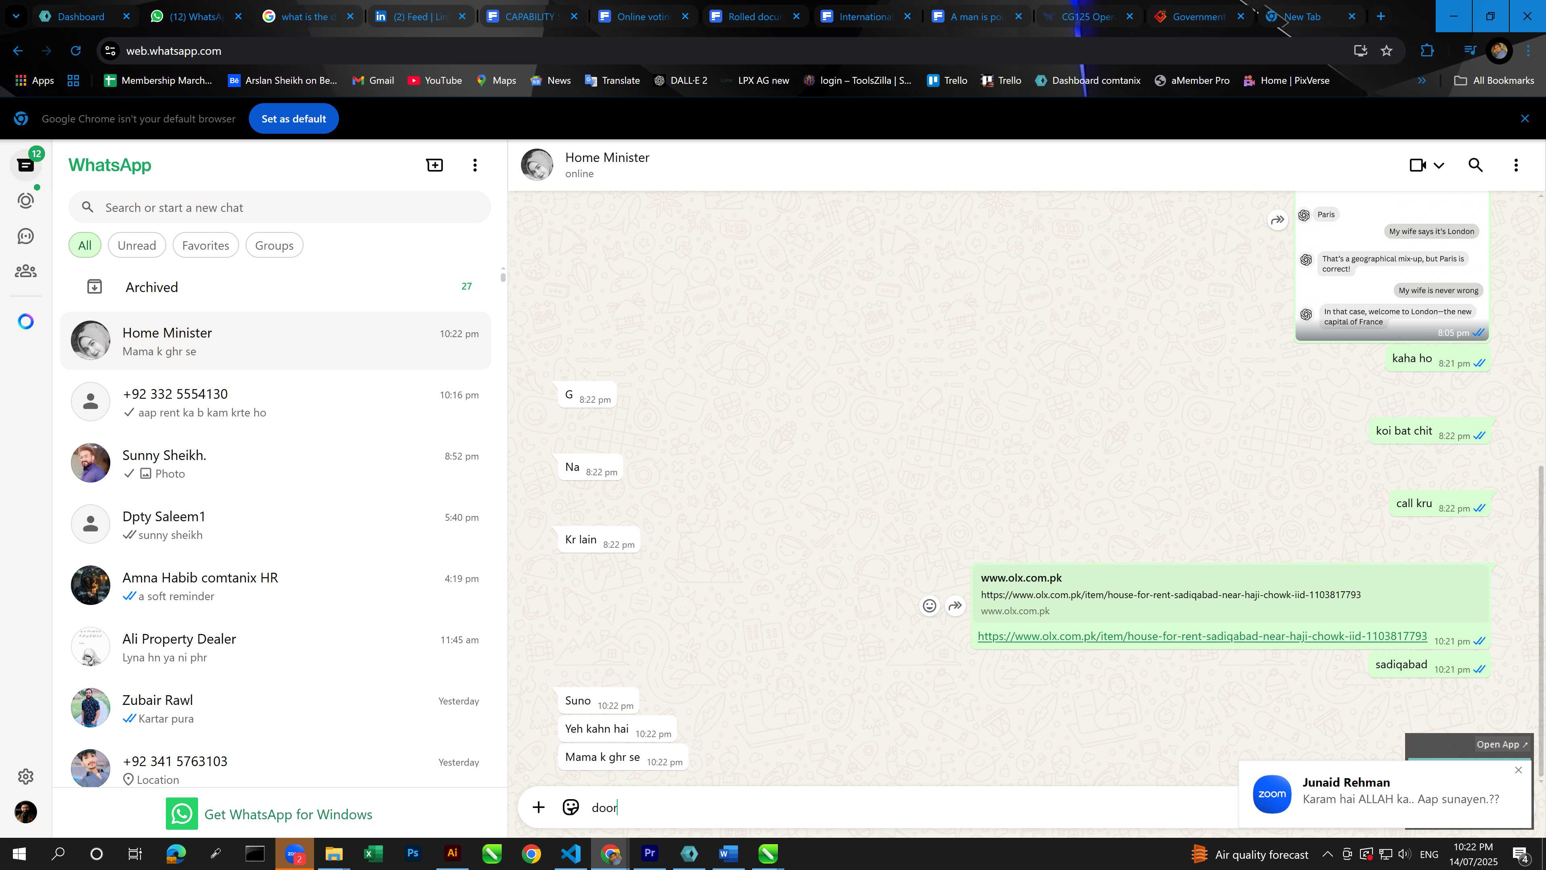Viewport: 1546px width, 870px height.
Task: Select the Unread chat filter
Action: coord(137,246)
